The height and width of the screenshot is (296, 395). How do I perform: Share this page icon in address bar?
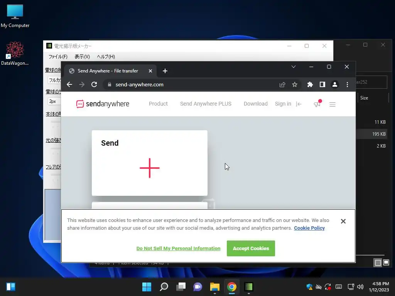click(x=282, y=84)
